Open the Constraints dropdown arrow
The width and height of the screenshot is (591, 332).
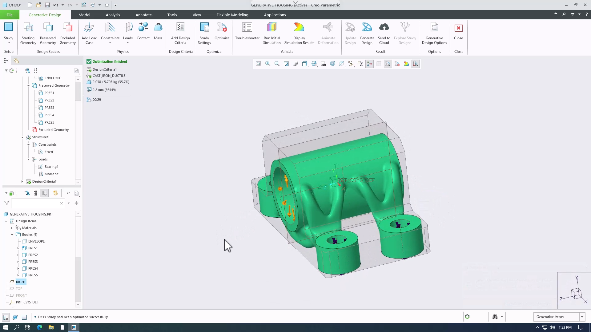110,43
